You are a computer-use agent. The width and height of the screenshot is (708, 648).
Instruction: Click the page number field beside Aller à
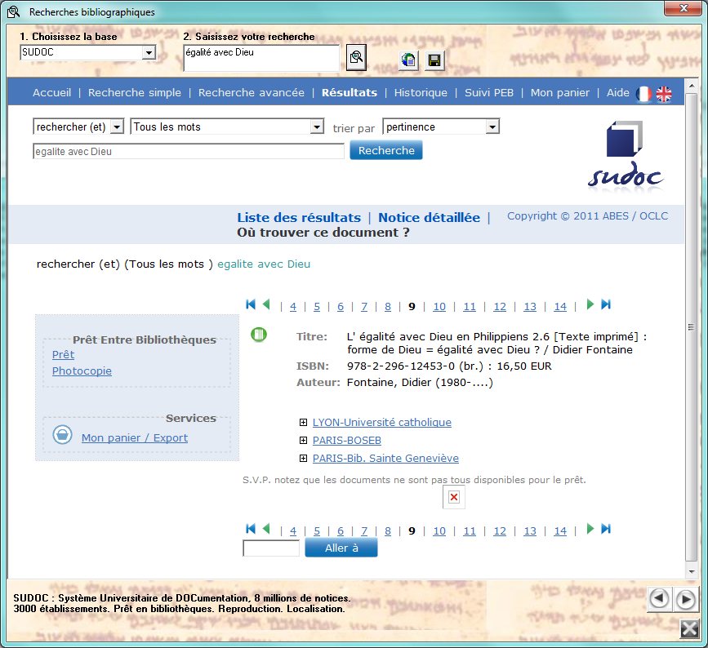(x=271, y=548)
